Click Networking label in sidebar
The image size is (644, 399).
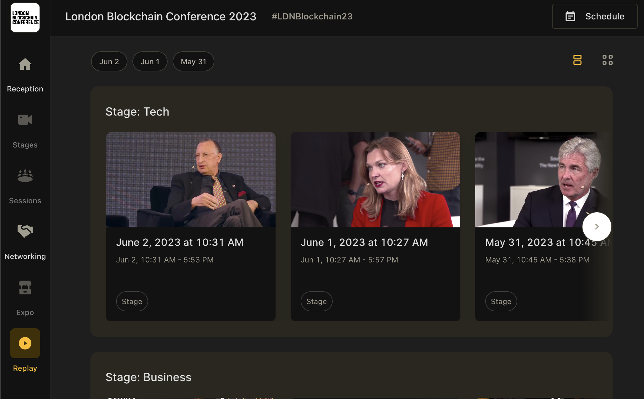[25, 256]
